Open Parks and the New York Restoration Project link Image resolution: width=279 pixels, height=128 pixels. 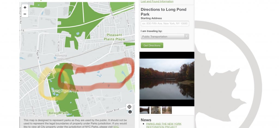[x=164, y=125]
